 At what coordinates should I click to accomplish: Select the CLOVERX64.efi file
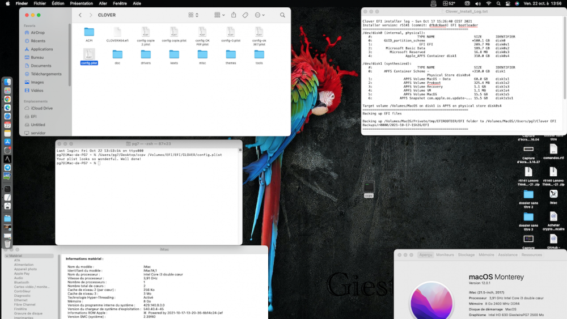coord(117,35)
